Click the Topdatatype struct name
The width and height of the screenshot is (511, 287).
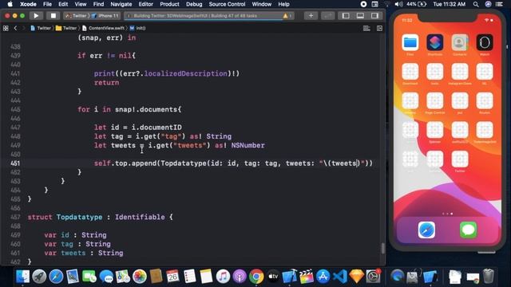(x=79, y=217)
